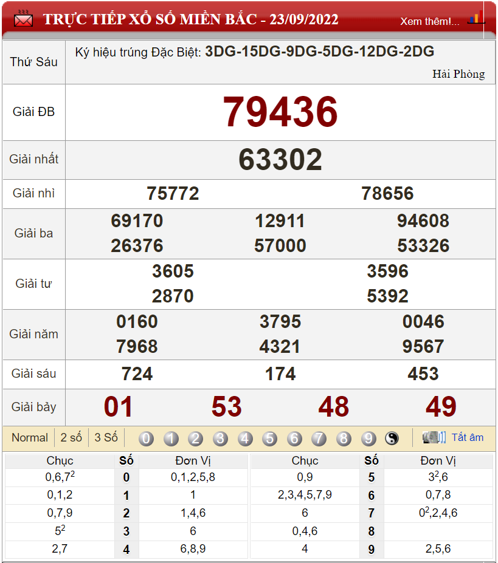Click the Giải ĐB row label
Screen dimensions: 498x563
tap(34, 112)
